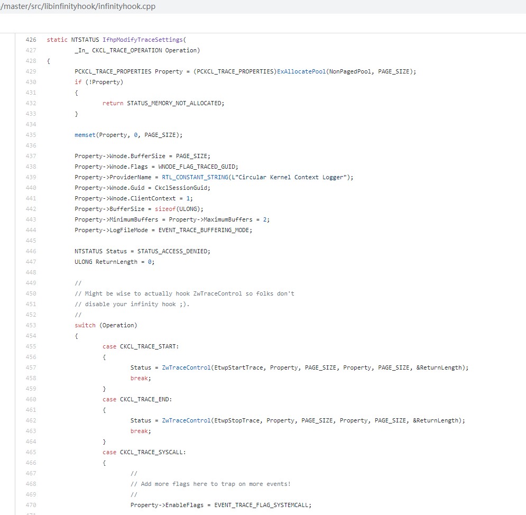The width and height of the screenshot is (526, 515).
Task: Click case CKCL_TRACE_START label
Action: click(x=141, y=346)
